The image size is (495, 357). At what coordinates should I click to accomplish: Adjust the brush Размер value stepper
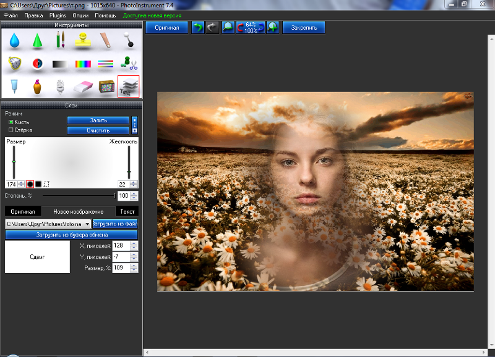pos(21,184)
